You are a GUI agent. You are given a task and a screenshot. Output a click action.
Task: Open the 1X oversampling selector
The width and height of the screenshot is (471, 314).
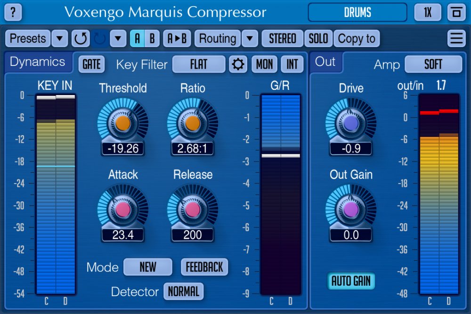428,12
